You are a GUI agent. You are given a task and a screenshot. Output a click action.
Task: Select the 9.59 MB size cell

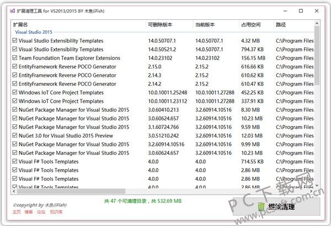tap(250, 127)
